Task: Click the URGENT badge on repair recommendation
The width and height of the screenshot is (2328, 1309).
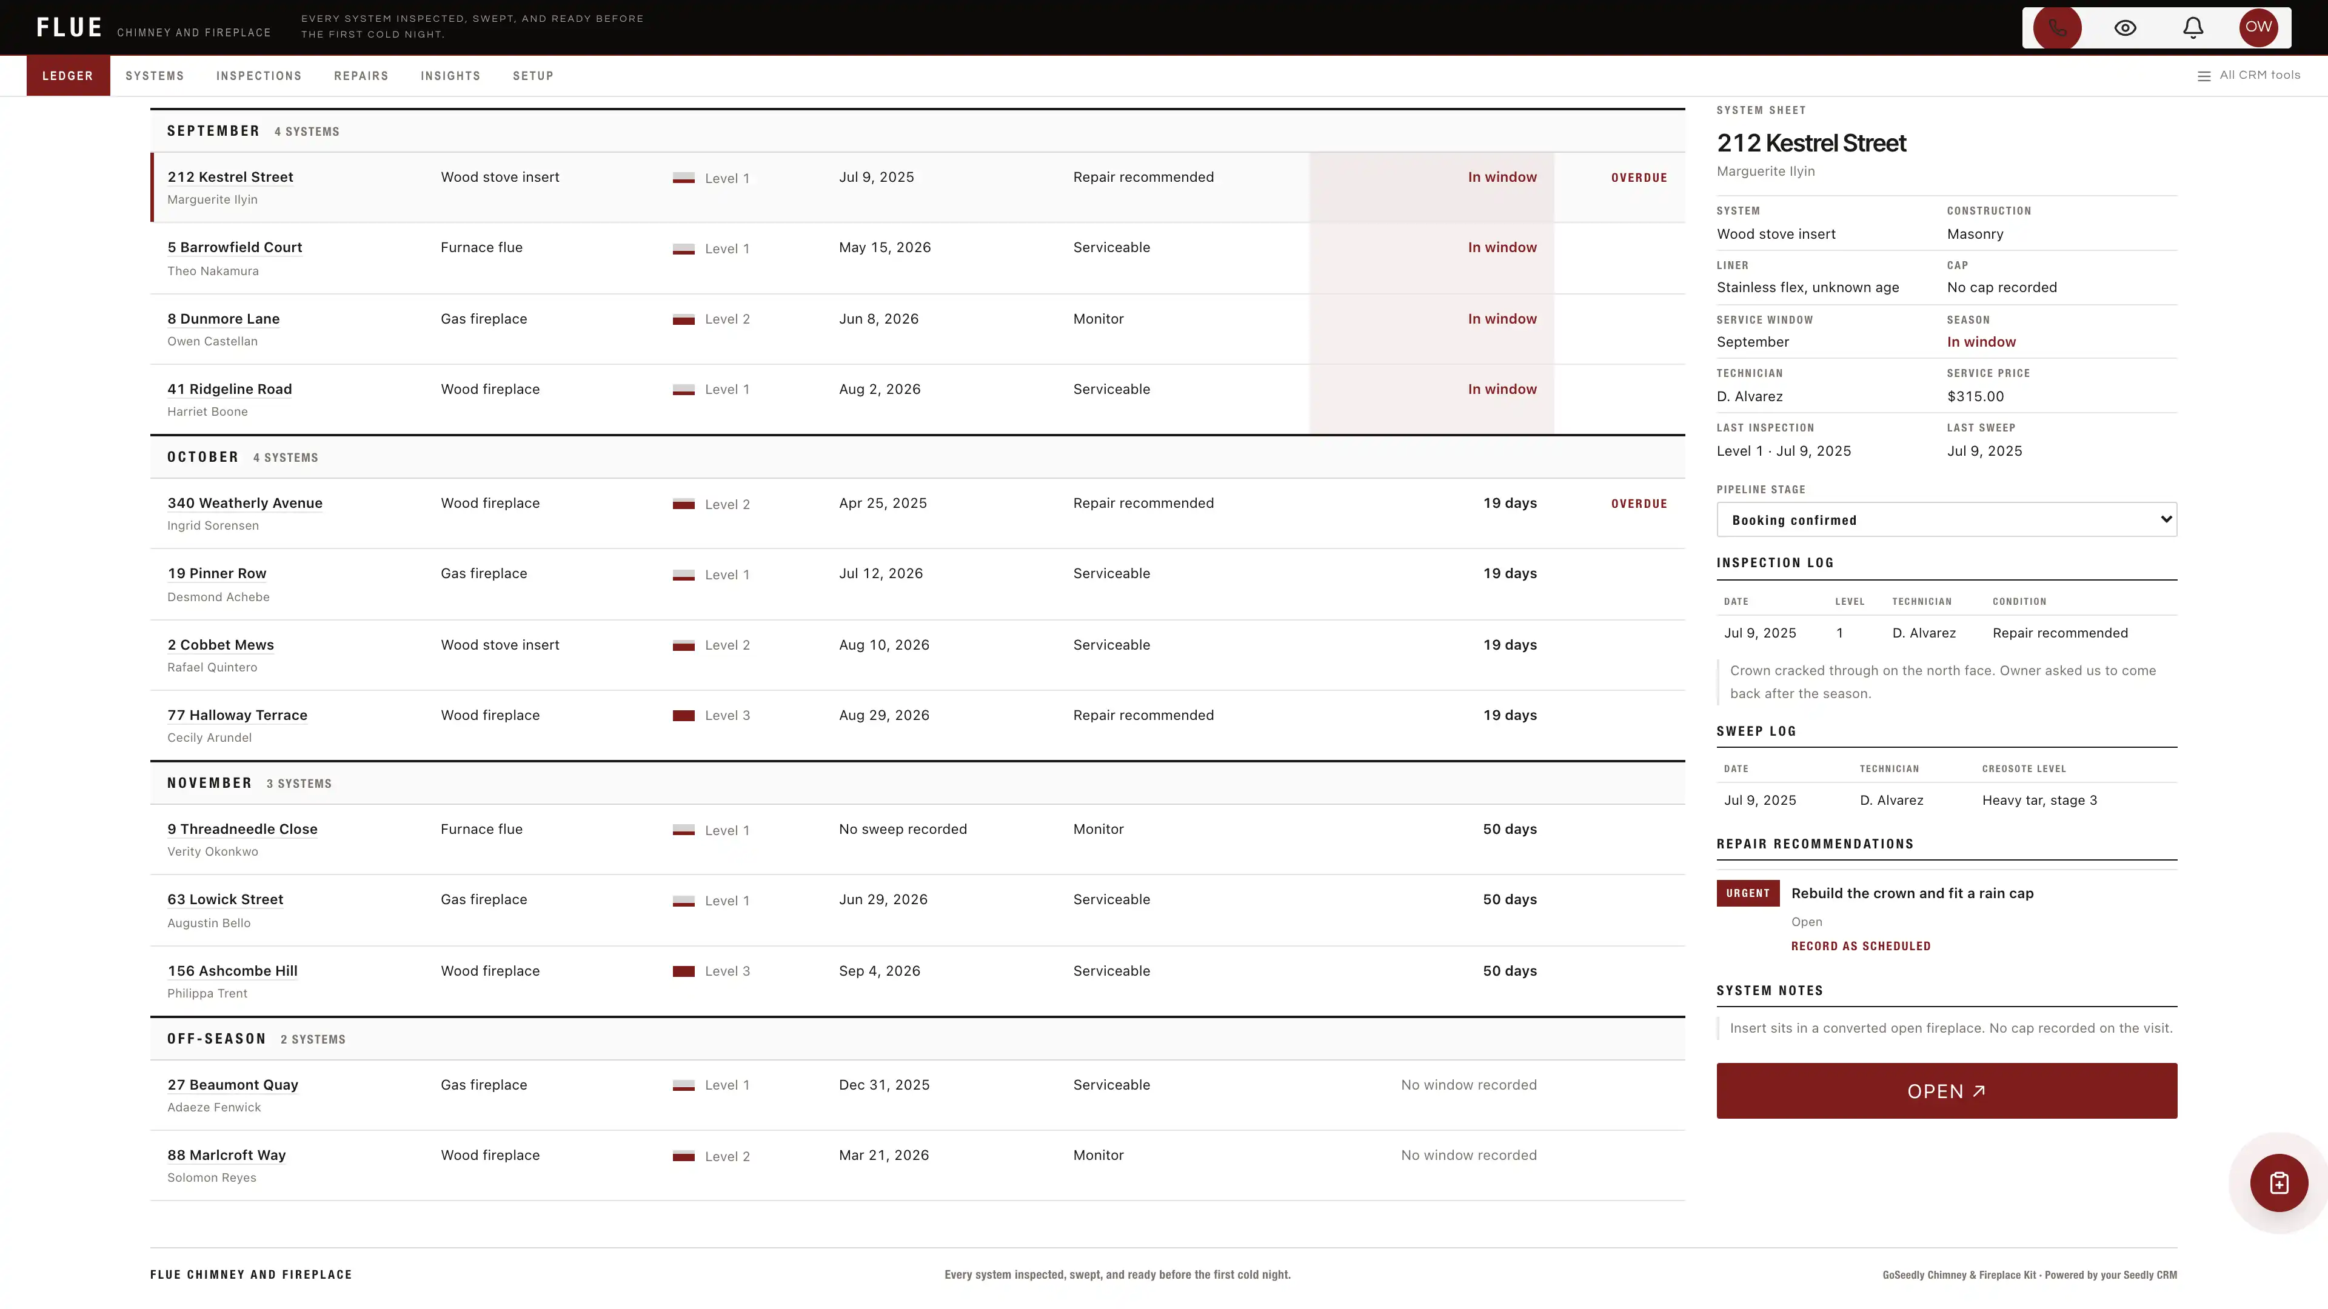Action: [x=1748, y=893]
